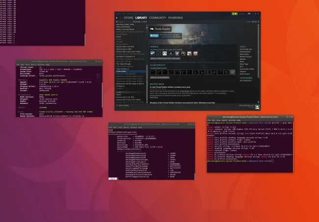Open Edit menu in glxinfo terminal
Viewport: 319px width, 222px height.
click(213, 120)
